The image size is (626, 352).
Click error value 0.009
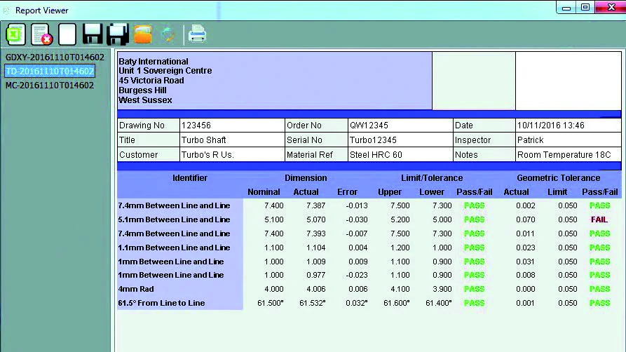[x=358, y=262]
